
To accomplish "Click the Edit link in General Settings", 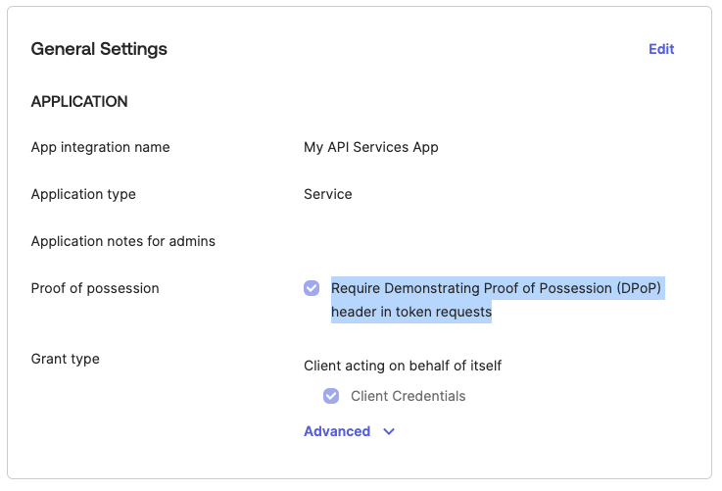I will coord(661,49).
